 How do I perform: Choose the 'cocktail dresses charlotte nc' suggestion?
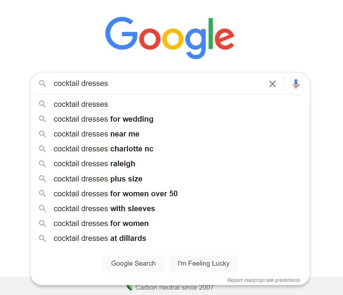103,149
